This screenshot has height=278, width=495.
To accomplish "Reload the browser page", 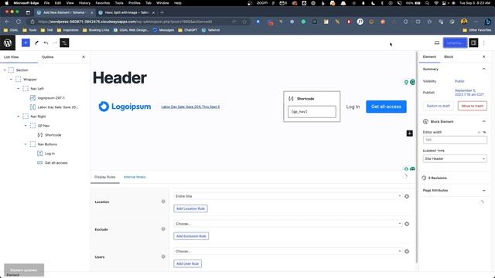I will [19, 22].
